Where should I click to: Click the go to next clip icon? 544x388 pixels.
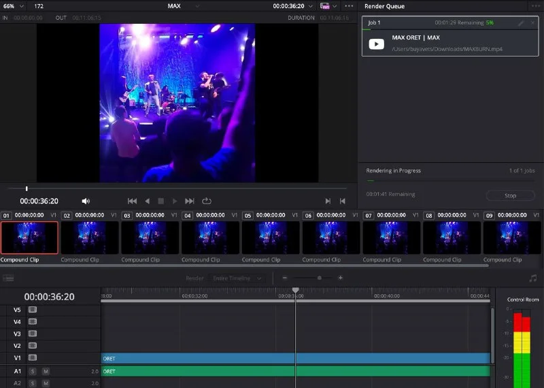(x=328, y=201)
